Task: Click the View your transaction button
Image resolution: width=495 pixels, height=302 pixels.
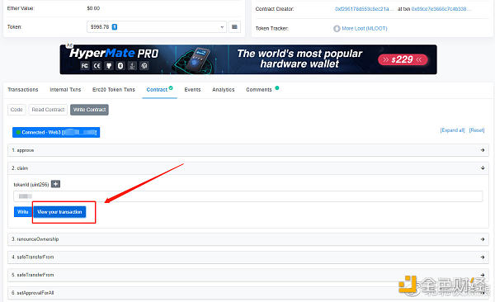Action: coord(59,212)
